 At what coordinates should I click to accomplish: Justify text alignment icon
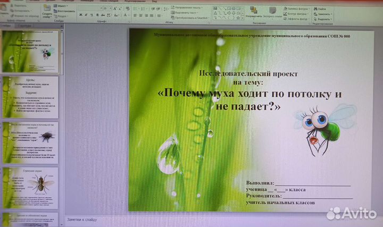click(152, 15)
